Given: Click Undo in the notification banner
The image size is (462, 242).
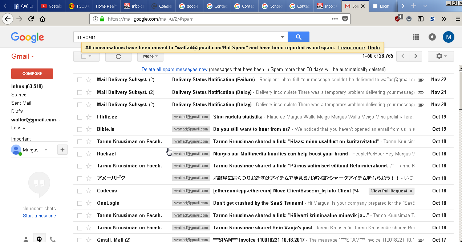Looking at the screenshot, I should [374, 47].
